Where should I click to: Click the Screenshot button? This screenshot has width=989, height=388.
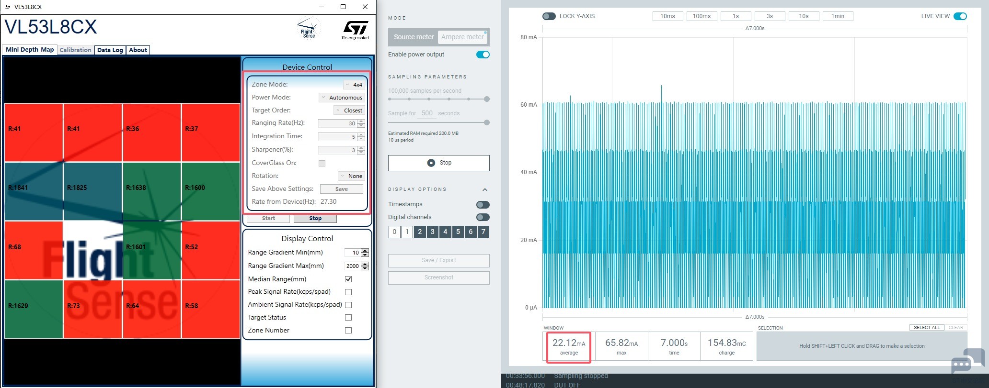pos(439,277)
